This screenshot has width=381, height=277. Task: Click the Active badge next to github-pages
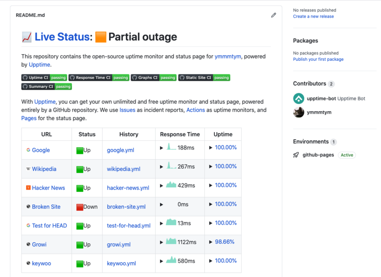(x=347, y=155)
